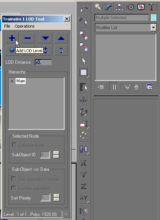
Task: Toggle the Collapse Node checkbox
Action: coord(14,145)
